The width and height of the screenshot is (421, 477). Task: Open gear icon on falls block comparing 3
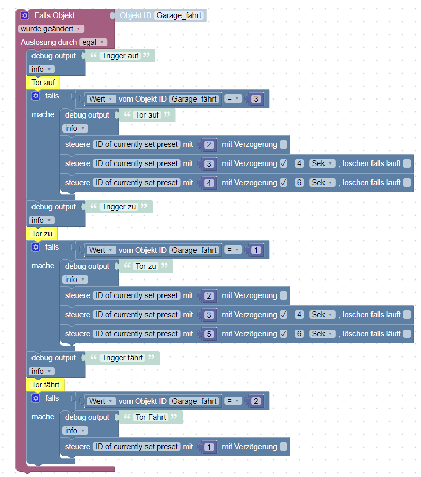[36, 96]
